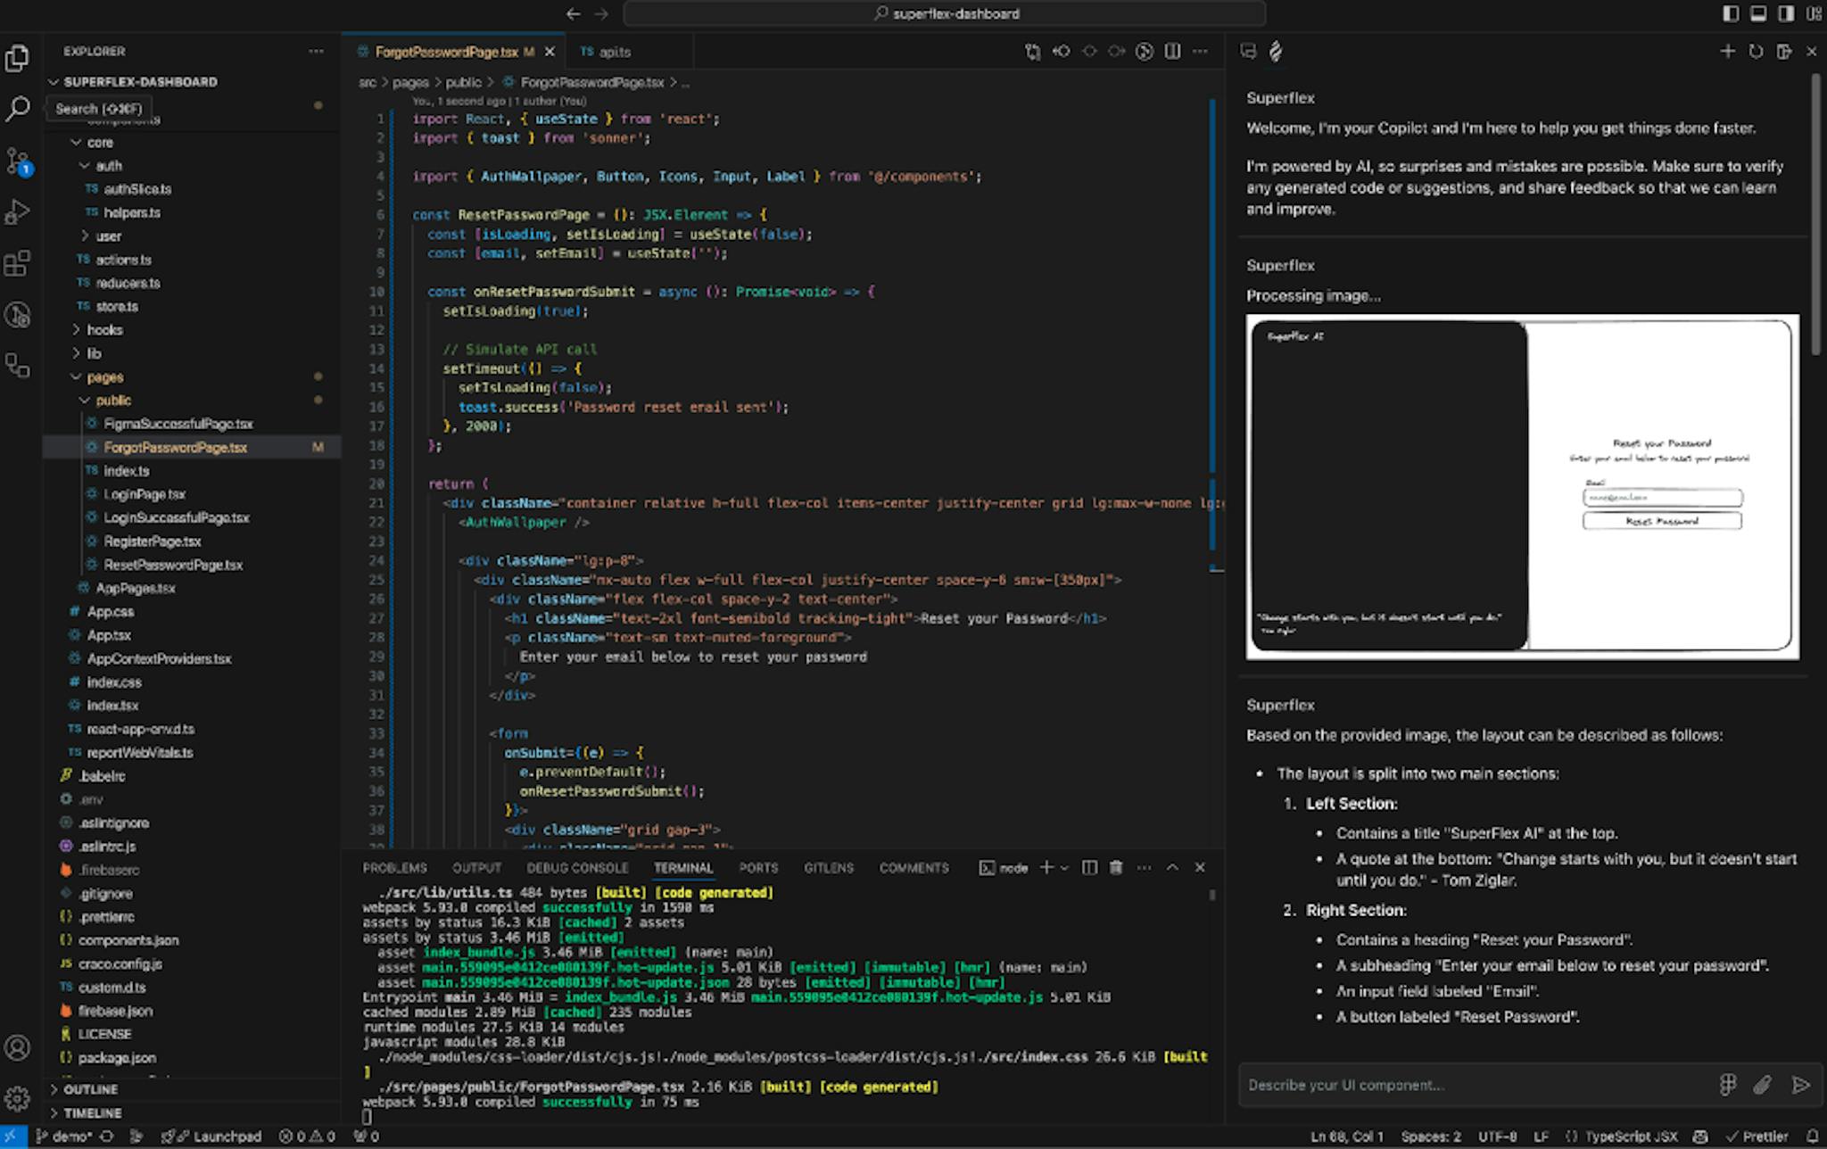Select the apits editor tab
Image resolution: width=1827 pixels, height=1149 pixels.
tap(614, 52)
